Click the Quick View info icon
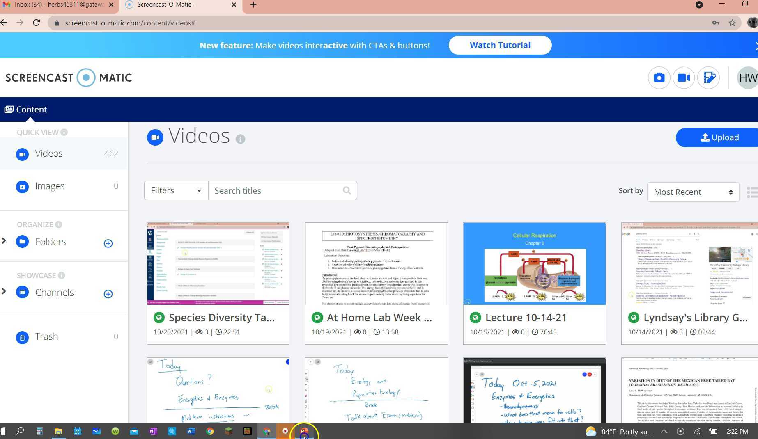Viewport: 758px width, 439px height. point(64,133)
